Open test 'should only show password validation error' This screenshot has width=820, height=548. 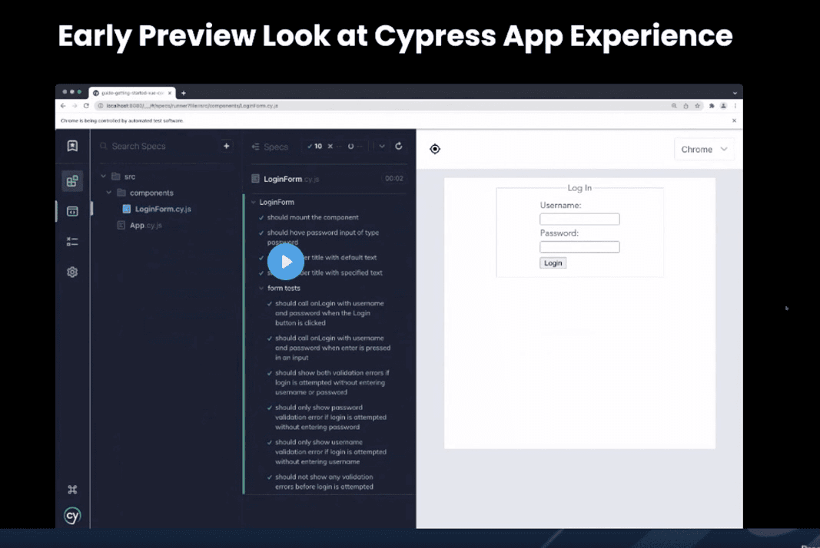pyautogui.click(x=330, y=417)
